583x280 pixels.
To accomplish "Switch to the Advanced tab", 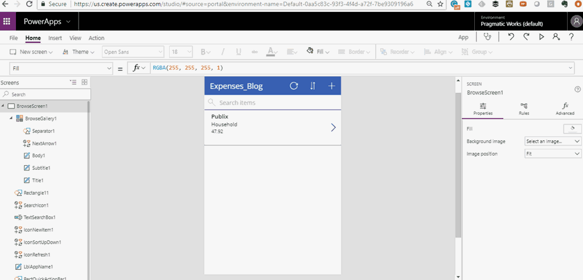I will (x=565, y=108).
